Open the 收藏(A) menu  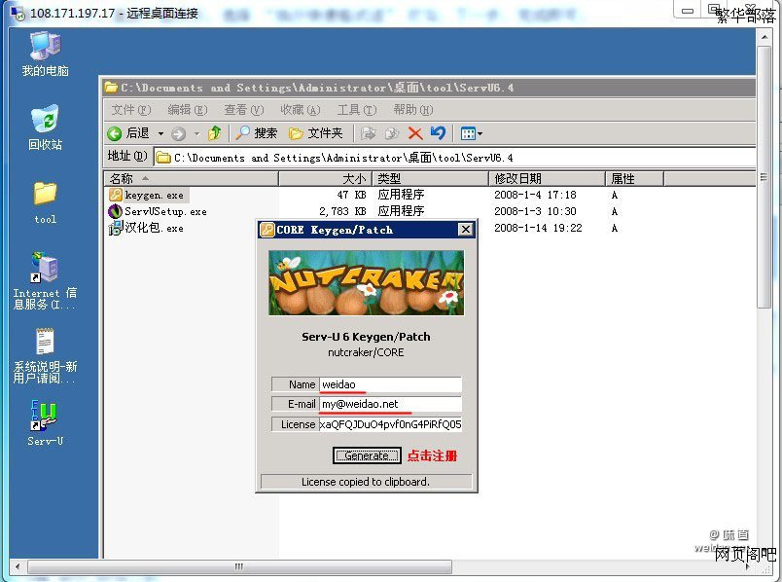(x=301, y=110)
